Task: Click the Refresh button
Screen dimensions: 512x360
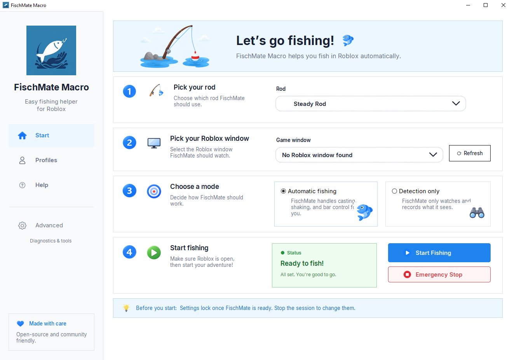Action: (470, 153)
